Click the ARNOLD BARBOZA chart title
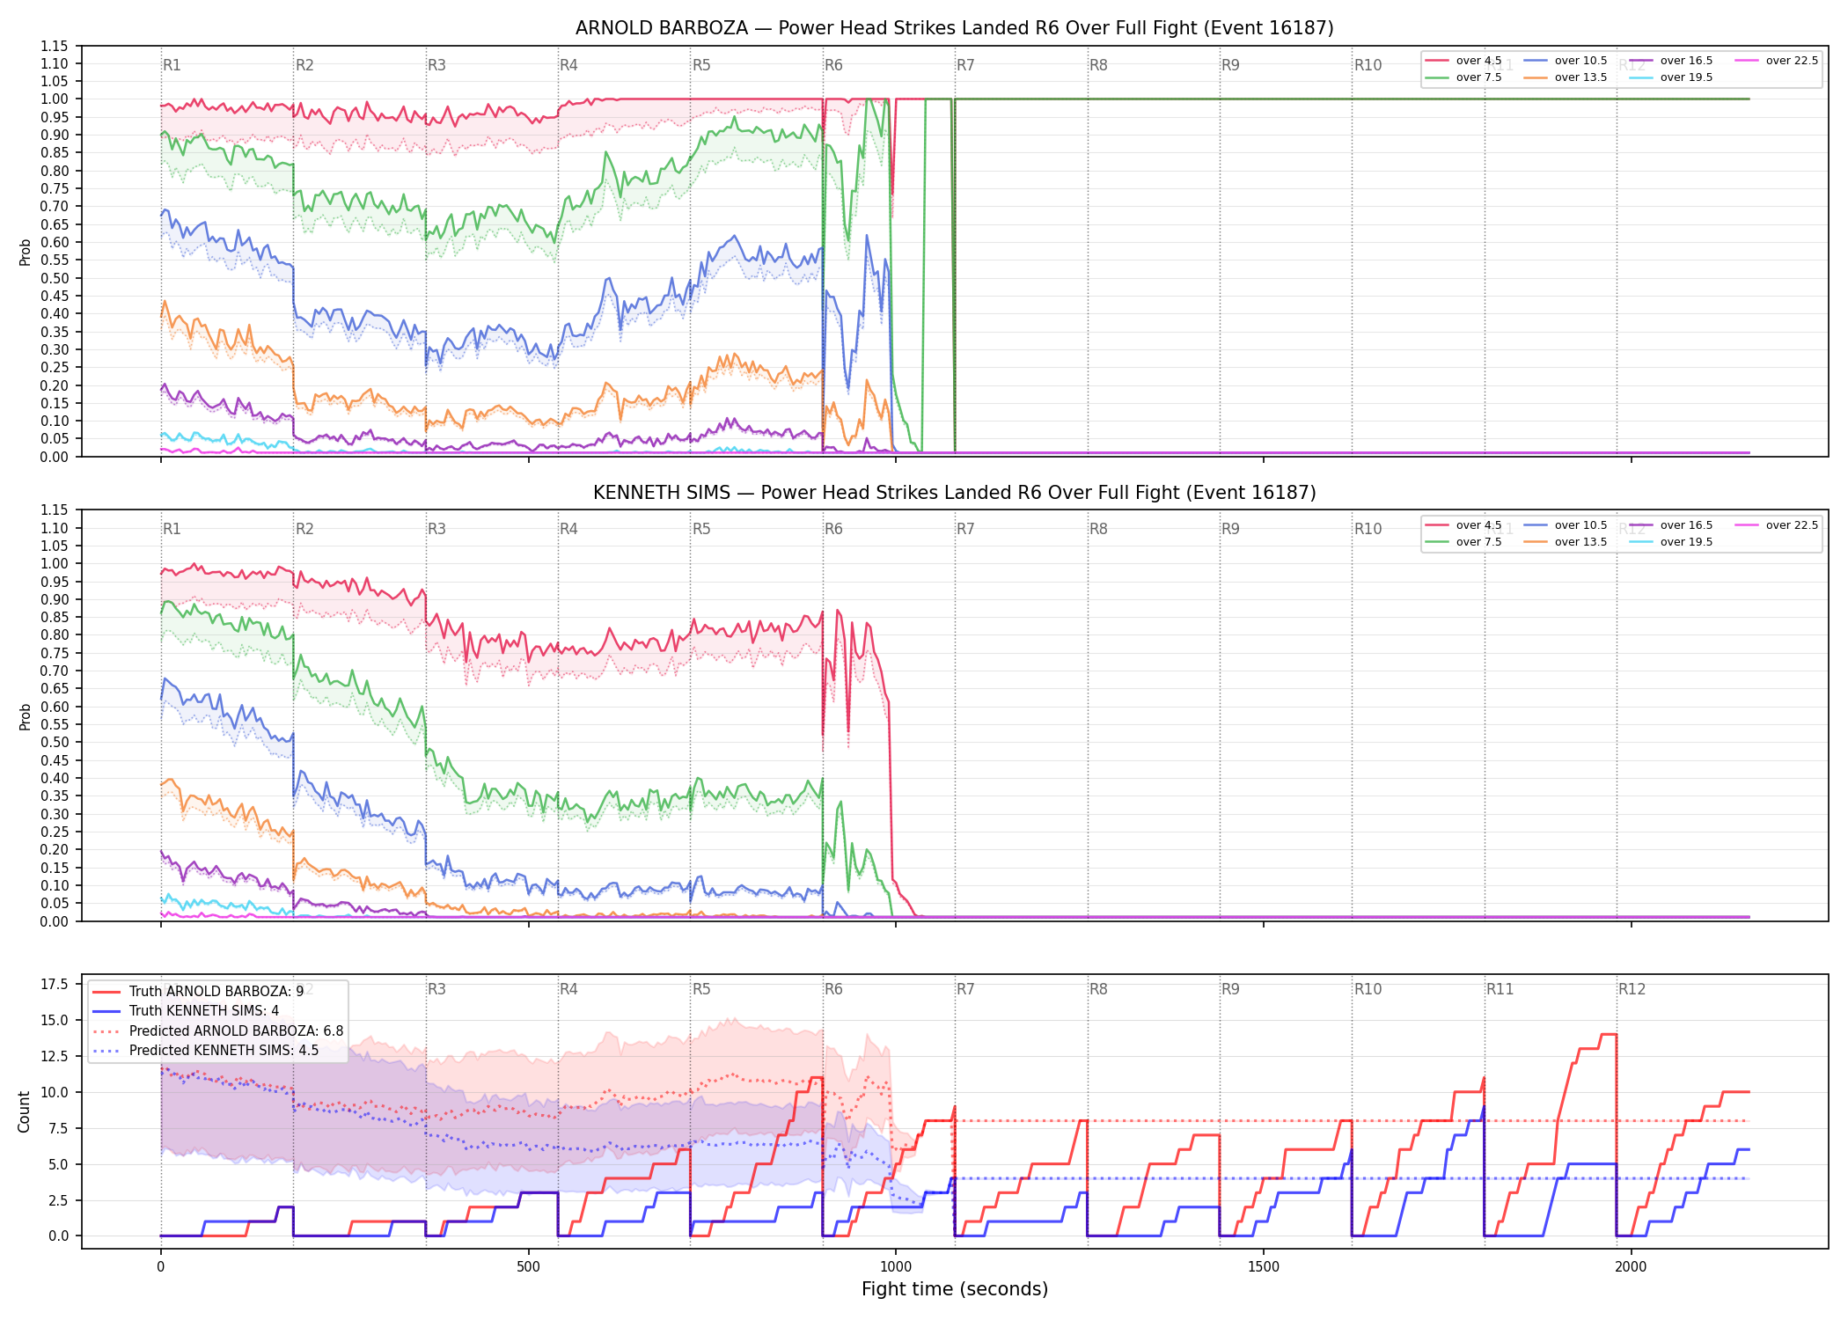The height and width of the screenshot is (1320, 1848). coord(955,28)
